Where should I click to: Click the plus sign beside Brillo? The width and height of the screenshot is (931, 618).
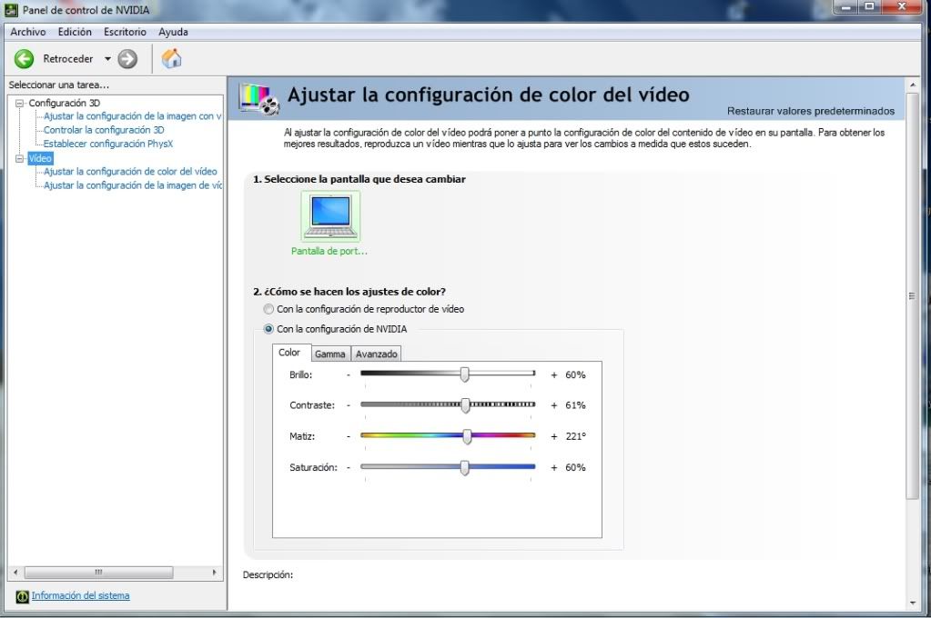(x=554, y=374)
